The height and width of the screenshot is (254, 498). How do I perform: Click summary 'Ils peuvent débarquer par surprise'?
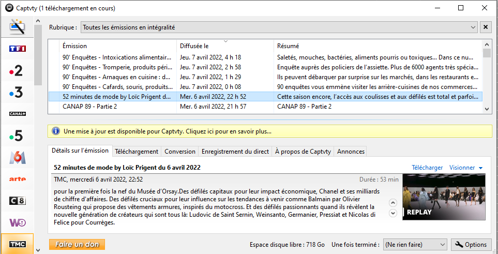tap(378, 77)
